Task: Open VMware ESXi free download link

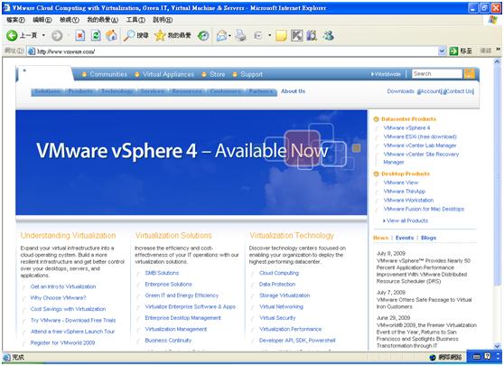Action: [x=420, y=136]
